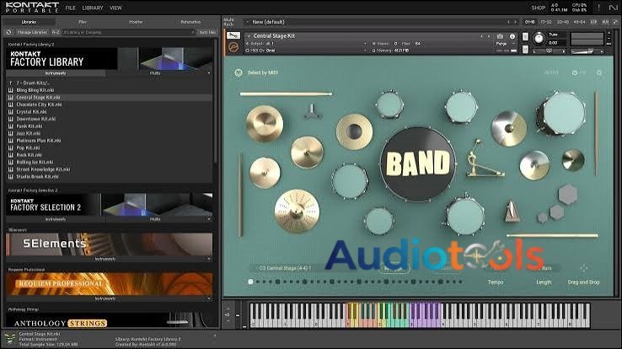
Task: Click the horizontal drumstick at top left
Action: 286,94
